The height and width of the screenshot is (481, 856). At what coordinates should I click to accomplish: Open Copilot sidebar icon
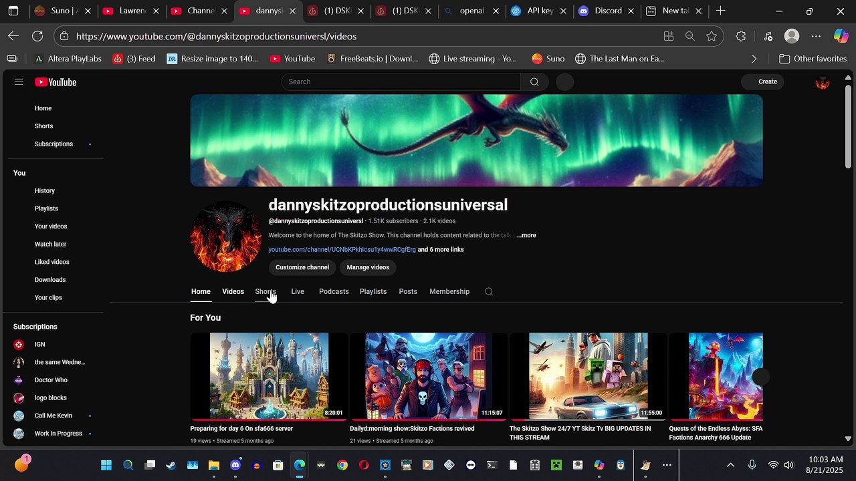pos(841,36)
